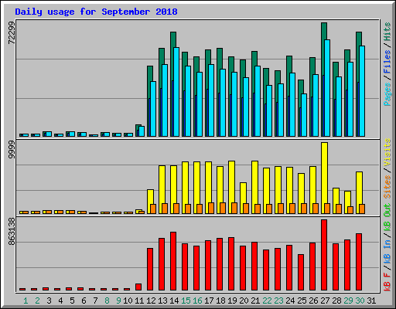Select day label 16 on the x-axis

pos(197,301)
